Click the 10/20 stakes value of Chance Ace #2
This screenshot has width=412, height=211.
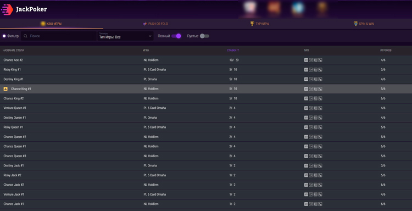pos(234,60)
